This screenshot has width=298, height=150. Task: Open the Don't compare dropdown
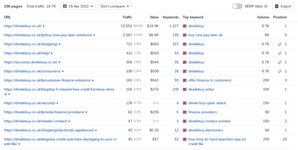pos(115,6)
